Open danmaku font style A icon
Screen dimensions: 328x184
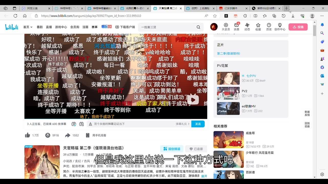coord(90,124)
